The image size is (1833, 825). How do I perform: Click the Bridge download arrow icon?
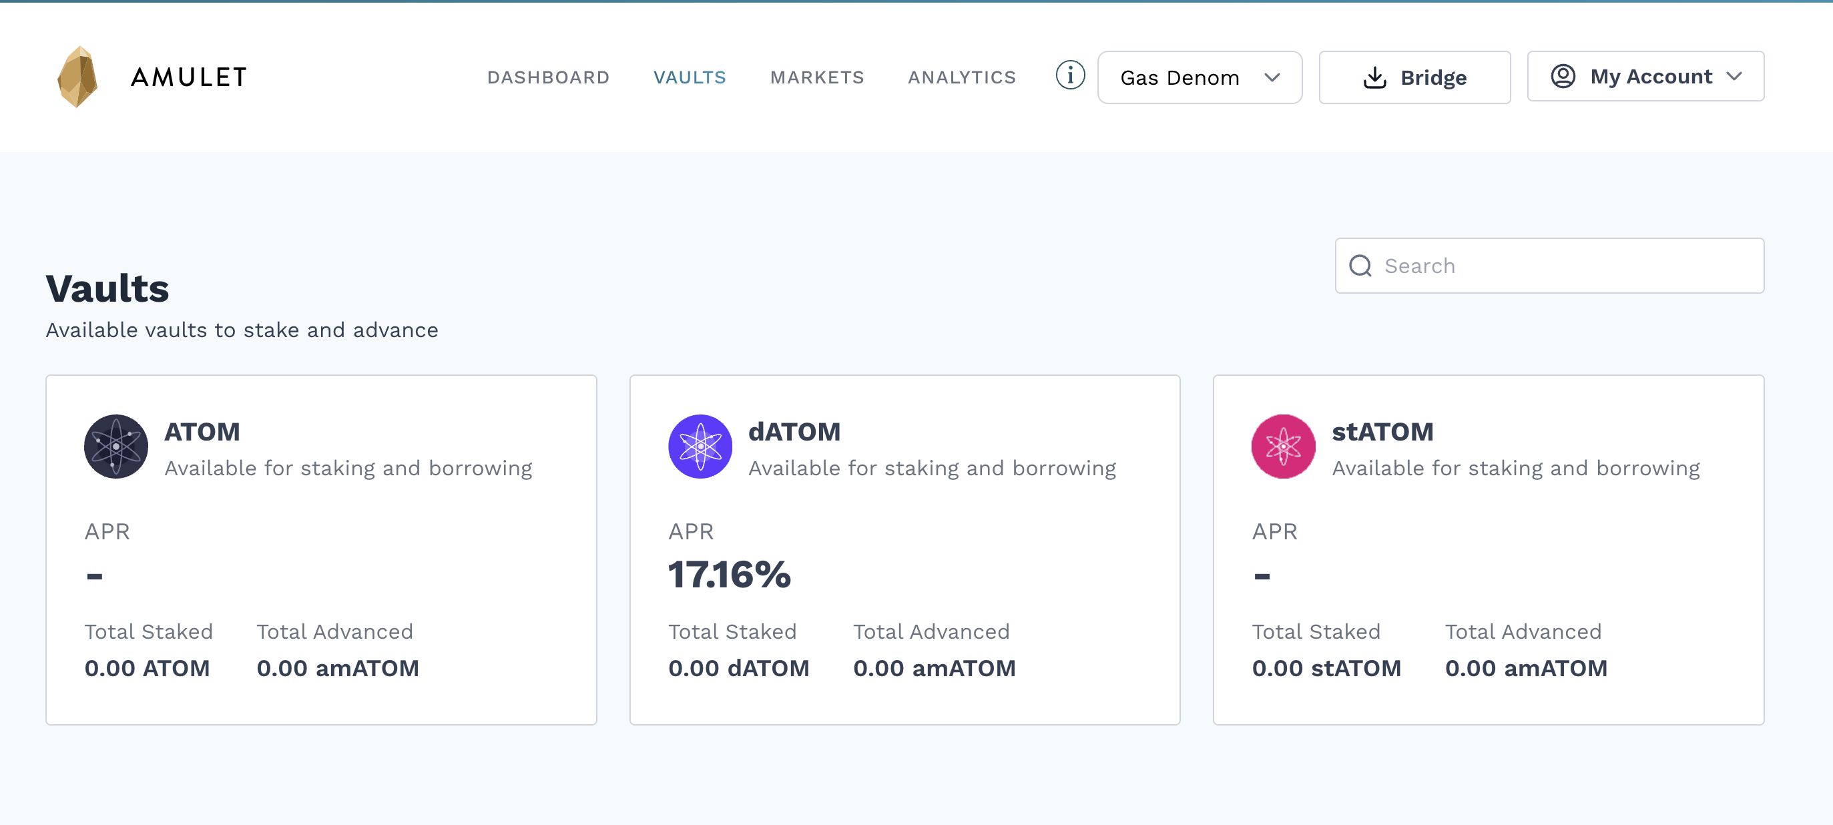click(x=1374, y=77)
